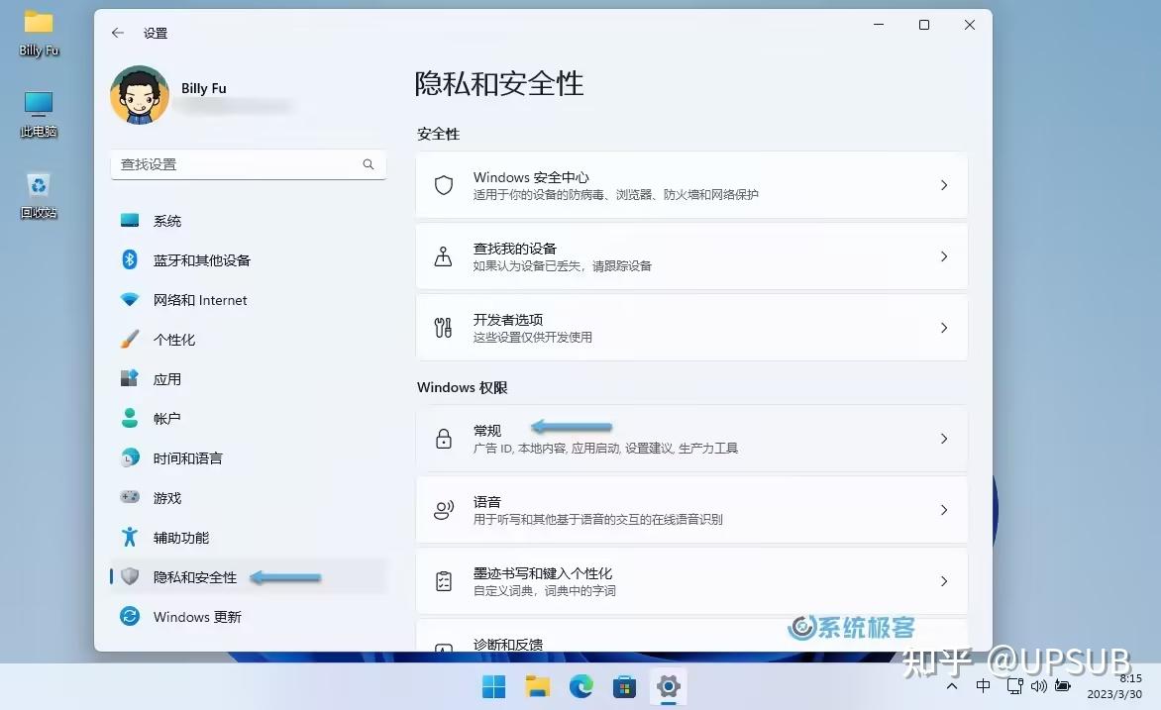Select the 个性化 brush icon
Screen dimensions: 1161x710
132,339
